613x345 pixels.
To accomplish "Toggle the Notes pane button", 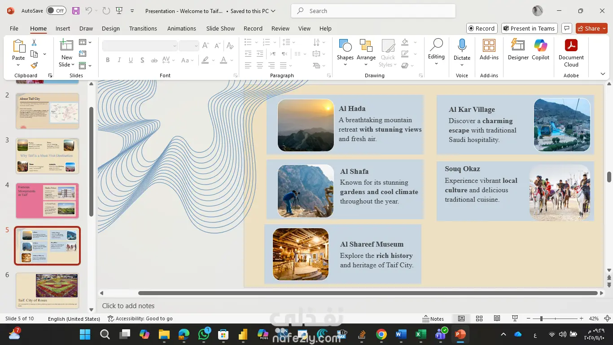I will 433,318.
